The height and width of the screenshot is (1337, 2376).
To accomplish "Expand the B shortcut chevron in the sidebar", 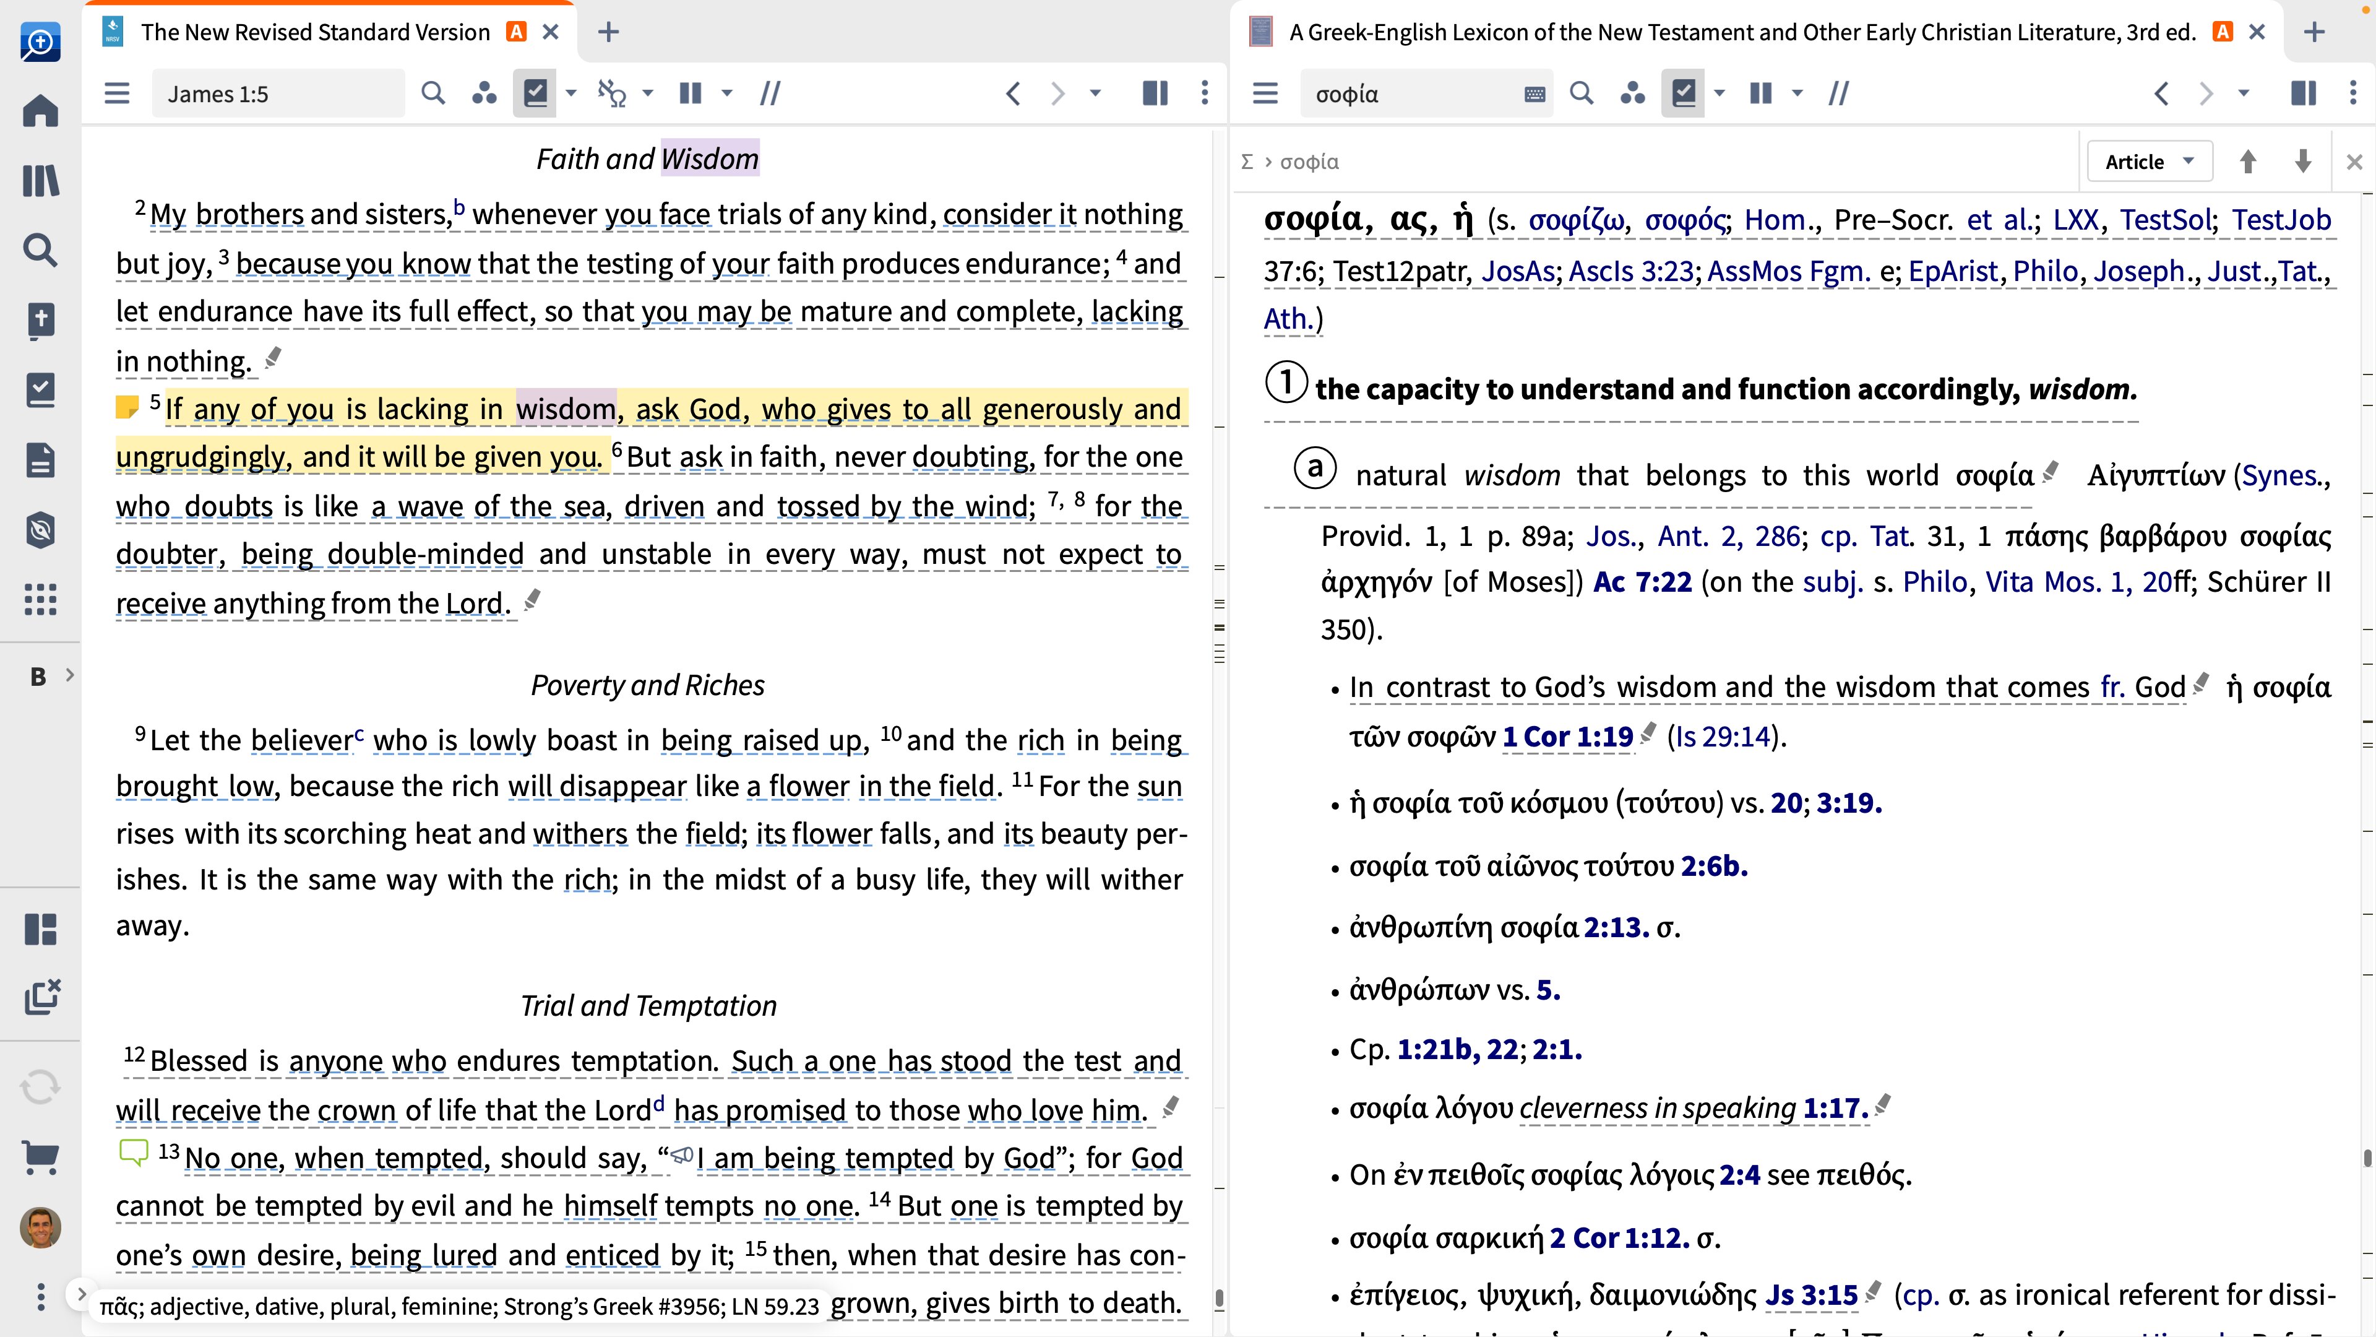I will [69, 675].
